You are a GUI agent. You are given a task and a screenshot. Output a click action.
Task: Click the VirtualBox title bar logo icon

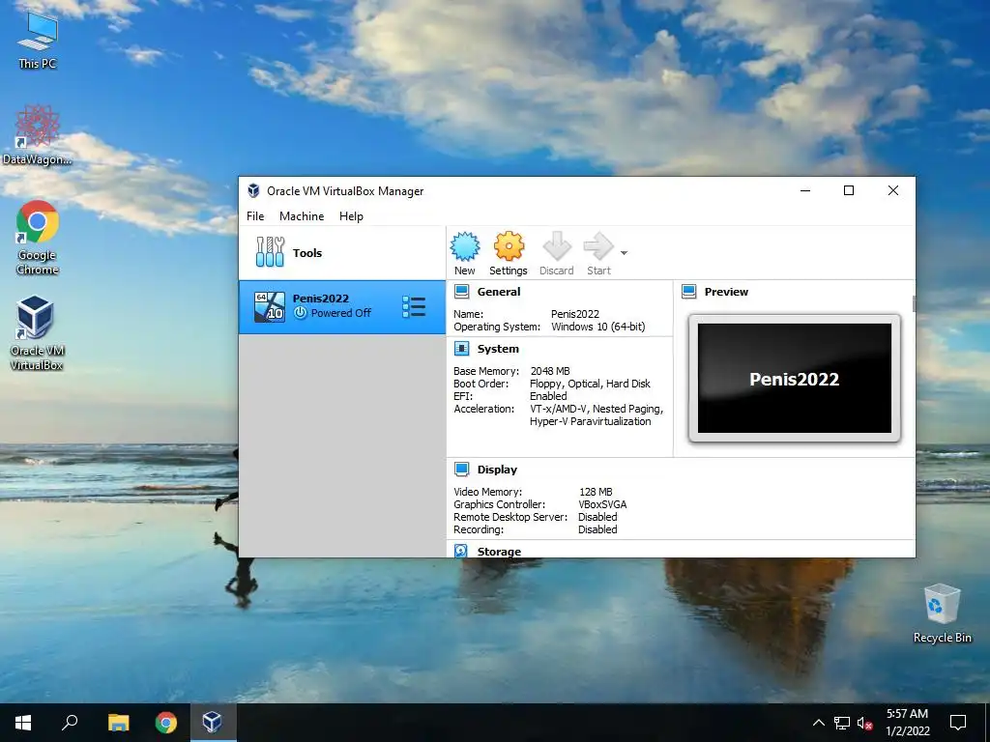pos(254,190)
